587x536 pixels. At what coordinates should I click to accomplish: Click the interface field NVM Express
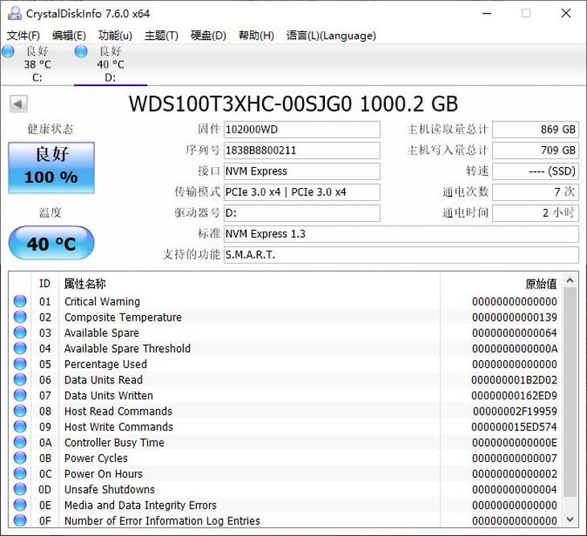[302, 171]
